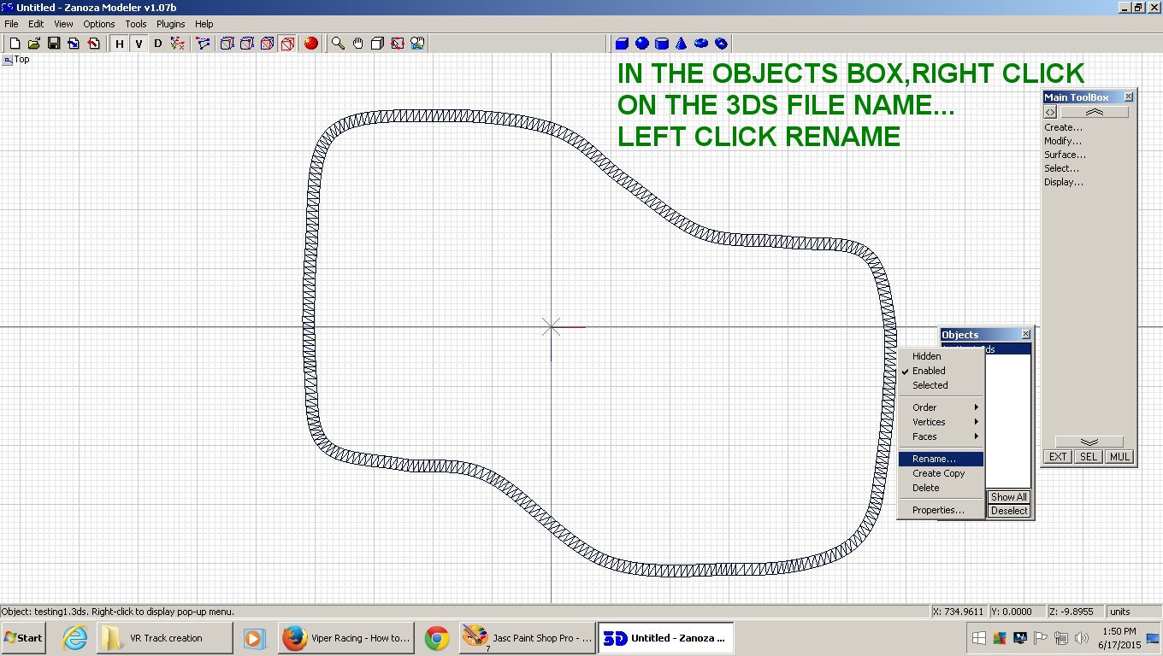Toggle the D axis button

click(x=157, y=44)
